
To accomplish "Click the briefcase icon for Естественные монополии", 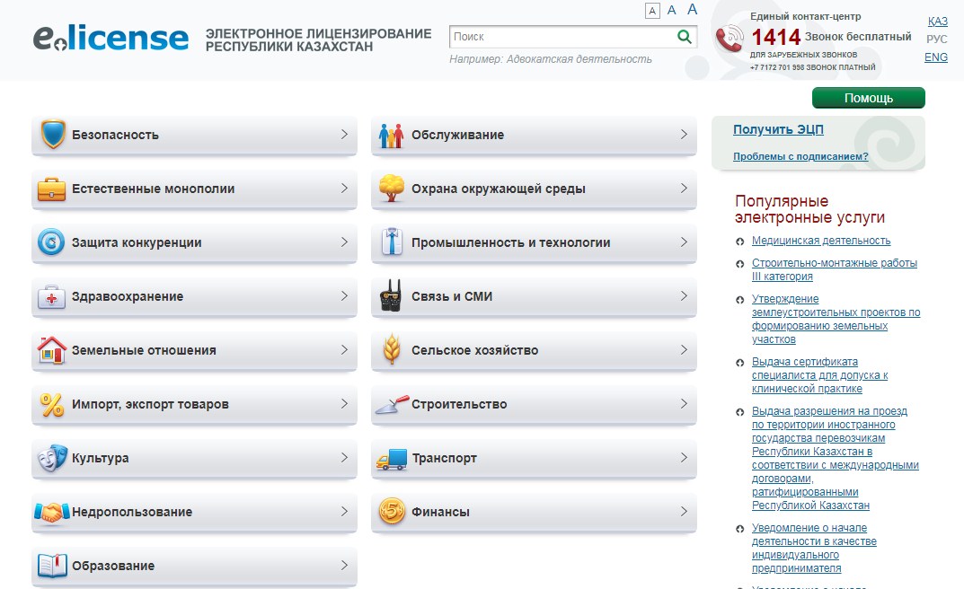I will pos(52,189).
